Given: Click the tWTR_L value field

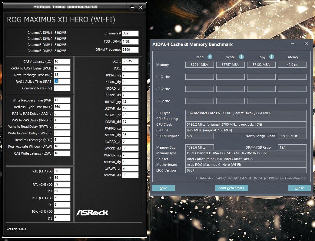Looking at the screenshot, I should tap(62, 127).
